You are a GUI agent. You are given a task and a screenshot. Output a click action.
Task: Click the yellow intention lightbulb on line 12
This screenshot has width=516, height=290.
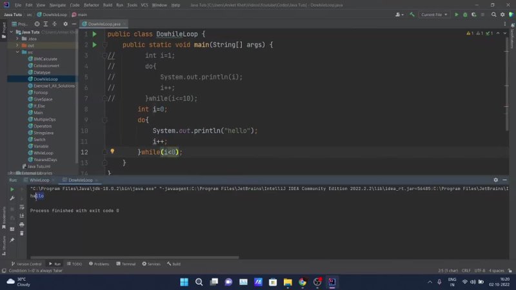point(112,151)
